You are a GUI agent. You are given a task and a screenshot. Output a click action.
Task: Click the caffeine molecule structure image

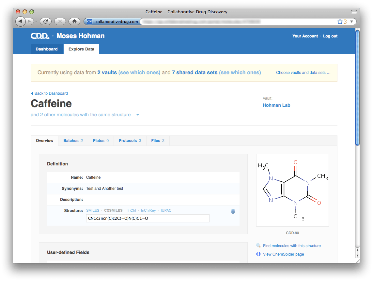292,190
